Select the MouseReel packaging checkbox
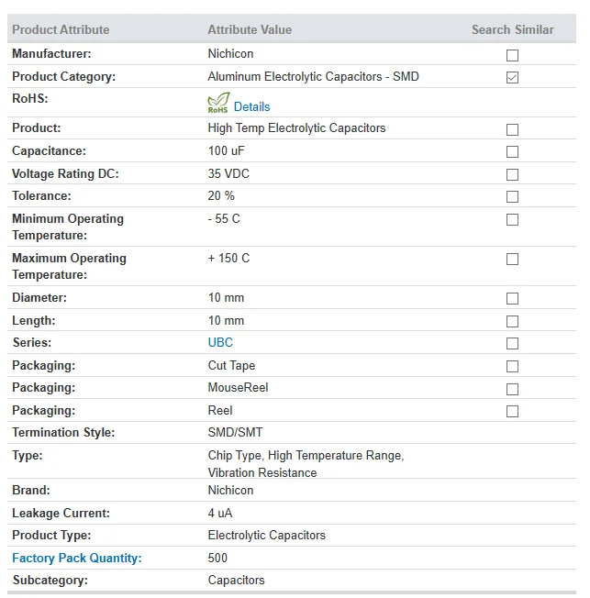Viewport: 590px width, 598px height. click(x=512, y=389)
